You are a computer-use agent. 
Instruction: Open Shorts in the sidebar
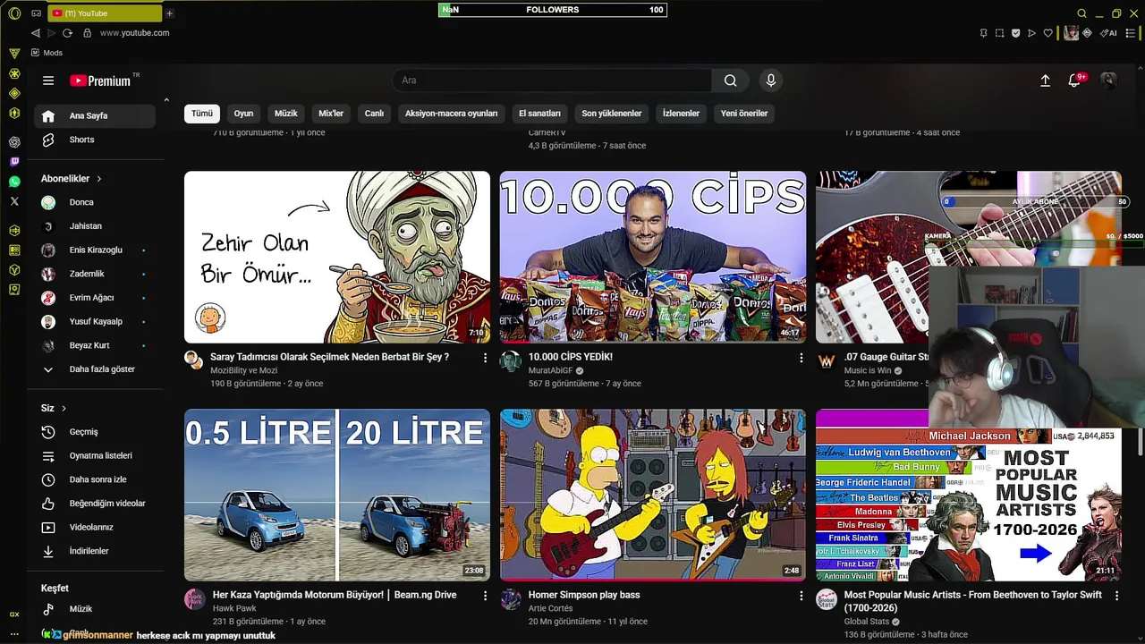click(x=95, y=140)
